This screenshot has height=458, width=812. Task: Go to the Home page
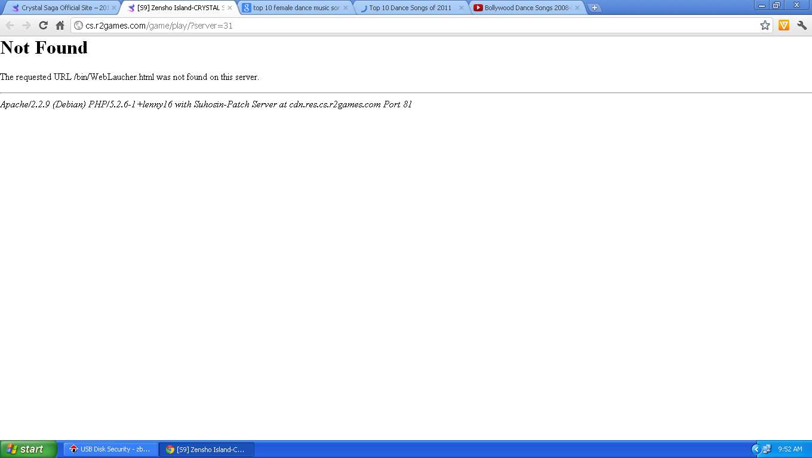tap(60, 25)
